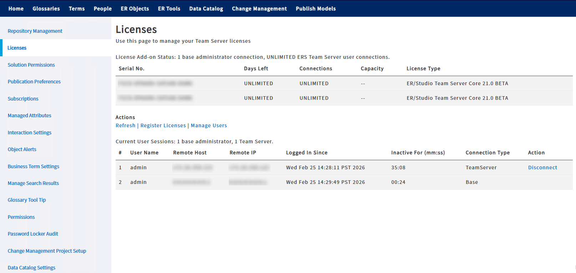Click the Connection Type column header

[488, 153]
